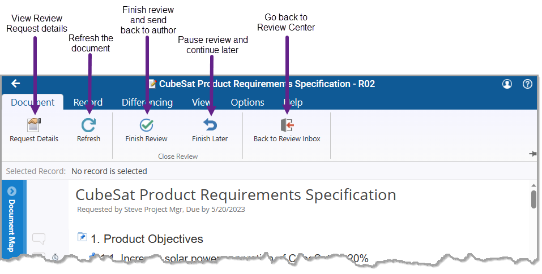Open the Options tab
Viewport: 542px width, 274px height.
[x=247, y=102]
